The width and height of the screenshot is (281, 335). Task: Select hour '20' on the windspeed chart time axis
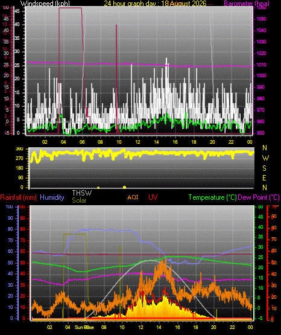click(212, 142)
